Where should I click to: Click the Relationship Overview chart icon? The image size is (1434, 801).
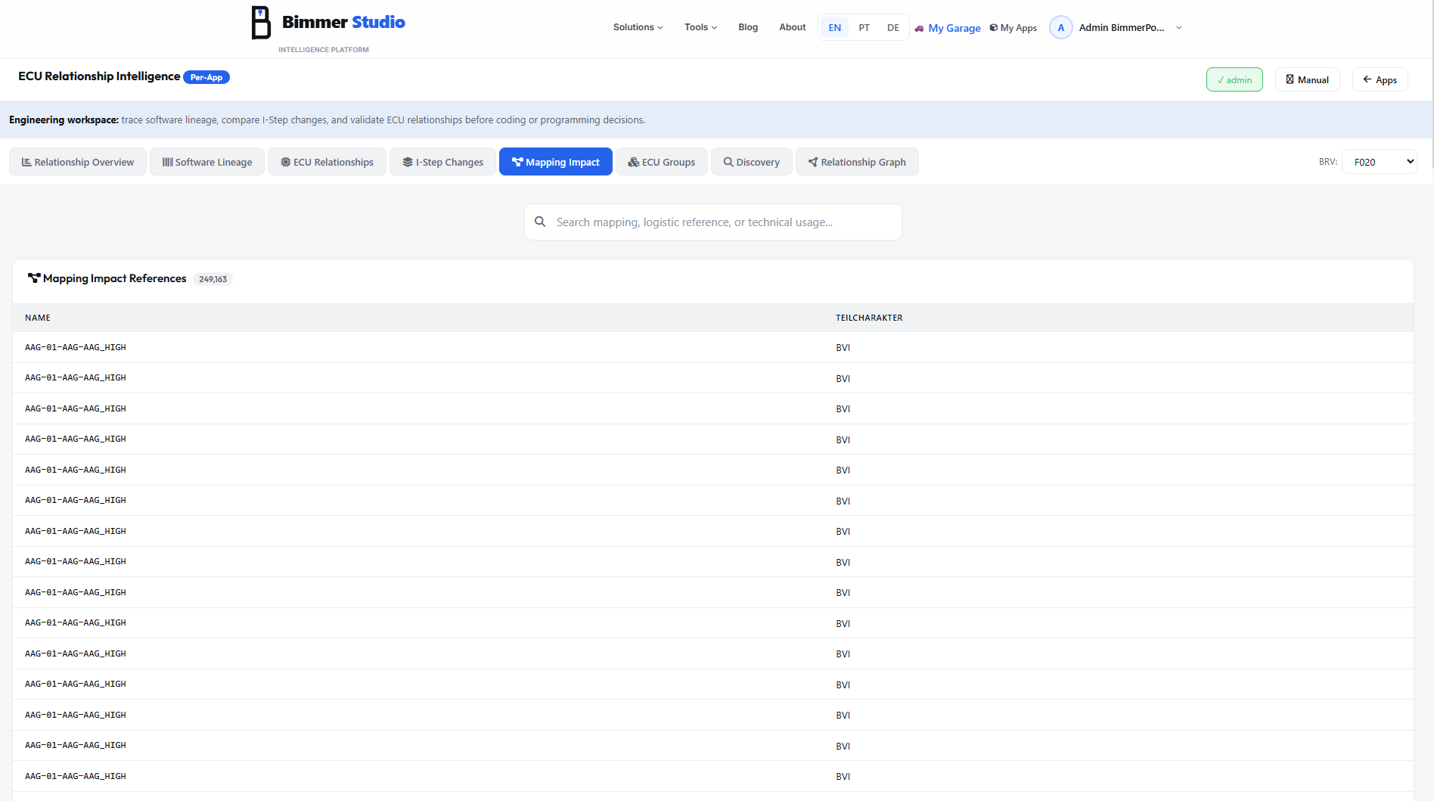click(26, 162)
